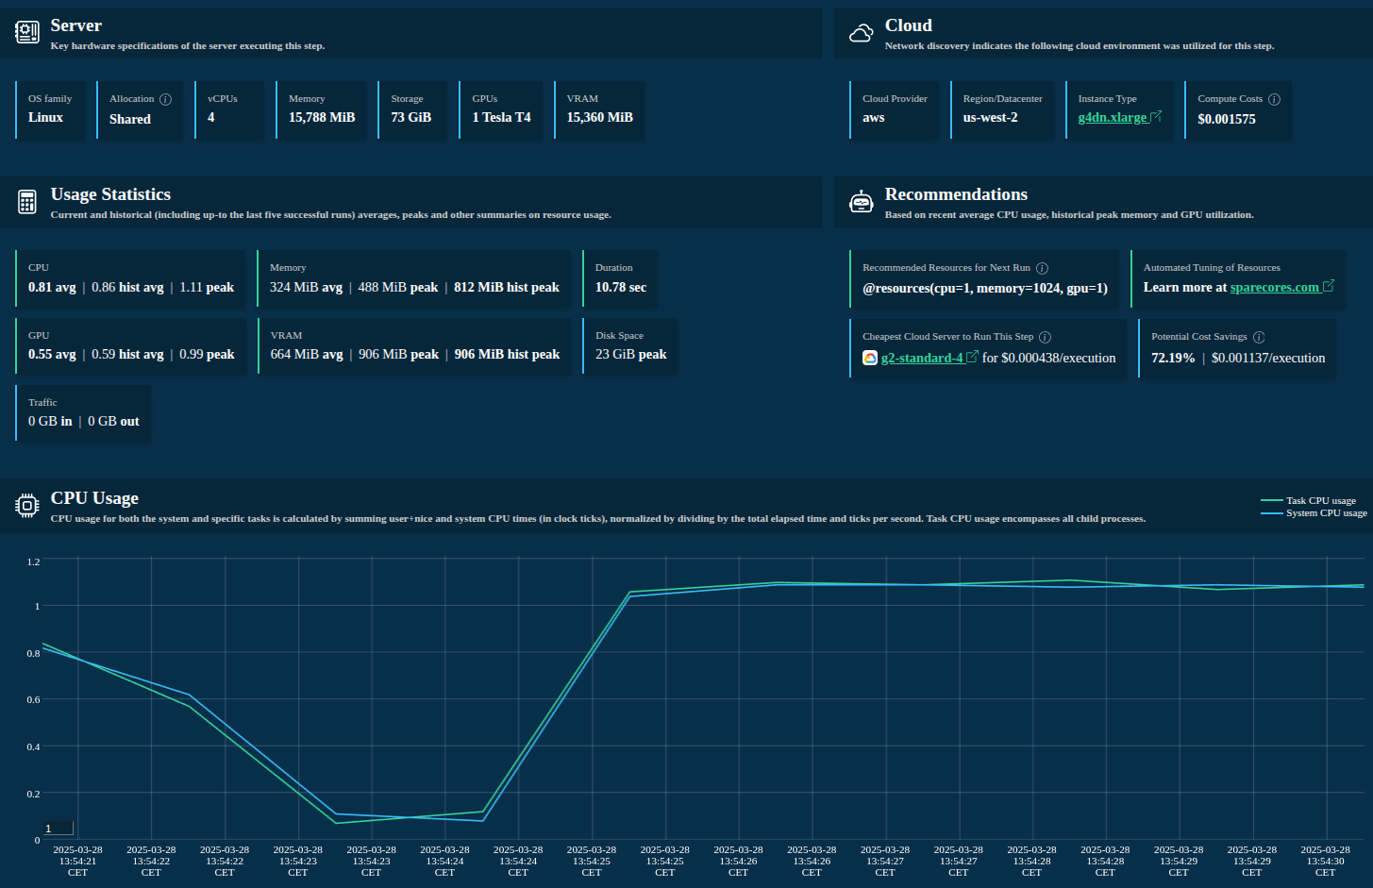This screenshot has height=888, width=1373.
Task: Click the range input box showing 1
Action: [59, 829]
